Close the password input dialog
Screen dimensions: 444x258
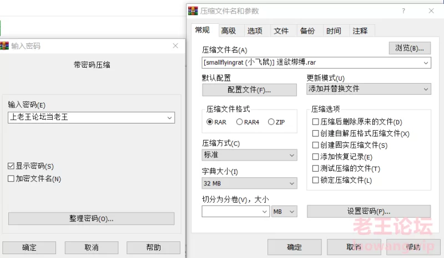[x=175, y=46]
